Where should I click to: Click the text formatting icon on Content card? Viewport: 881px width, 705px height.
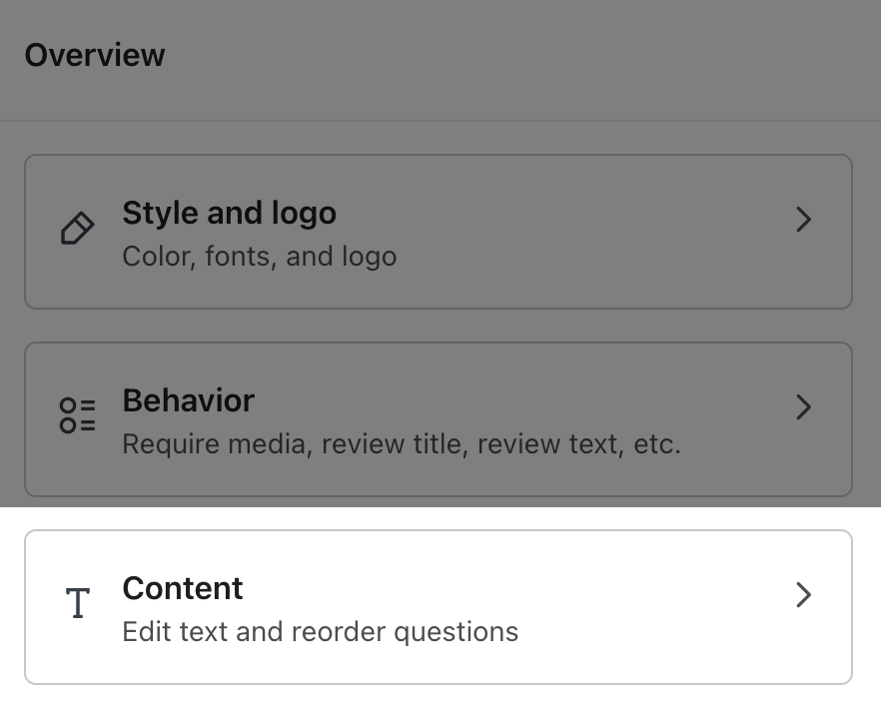point(78,603)
